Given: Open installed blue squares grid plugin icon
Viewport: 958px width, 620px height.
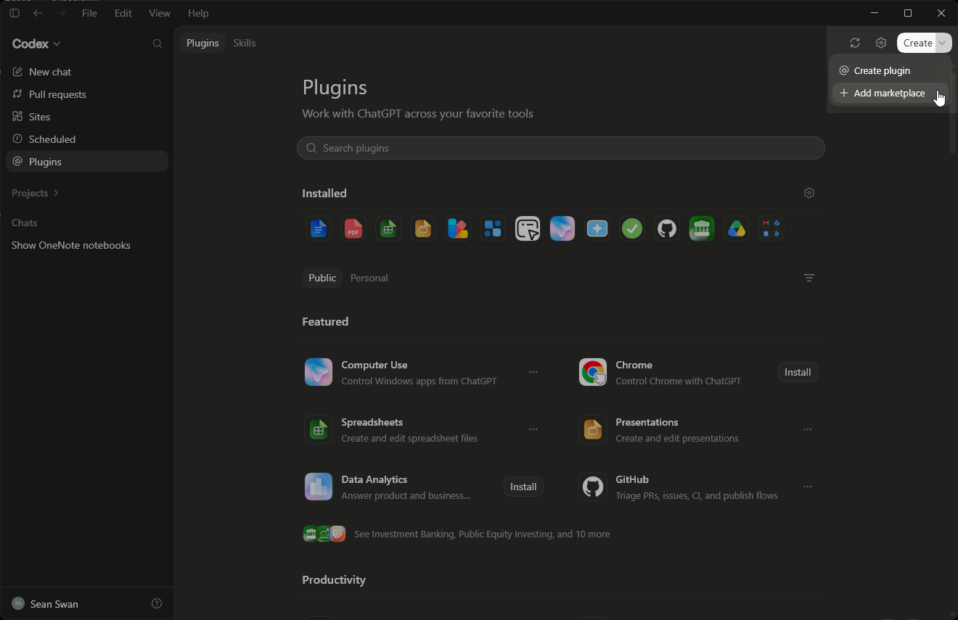Looking at the screenshot, I should [x=493, y=229].
